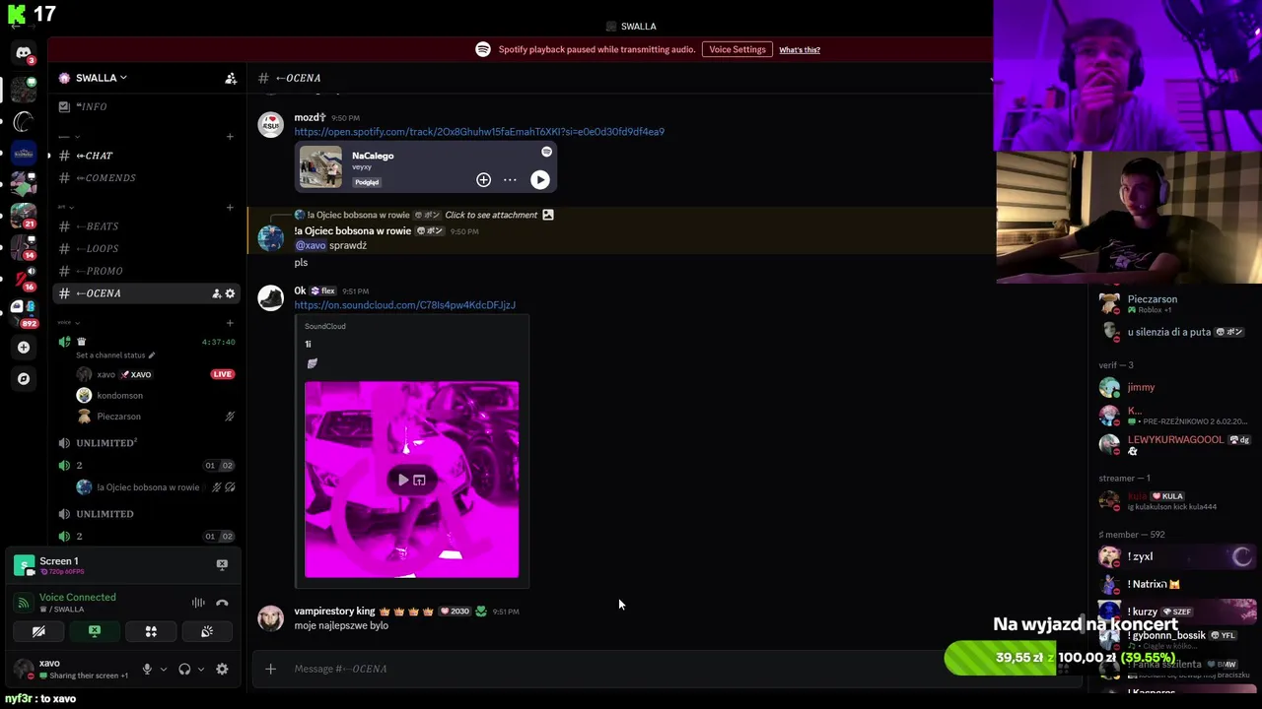
Task: Collapse the category above the CHAT channel
Action: point(68,136)
